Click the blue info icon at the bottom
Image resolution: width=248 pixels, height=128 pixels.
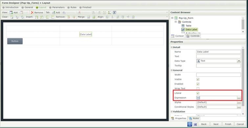click(190, 124)
